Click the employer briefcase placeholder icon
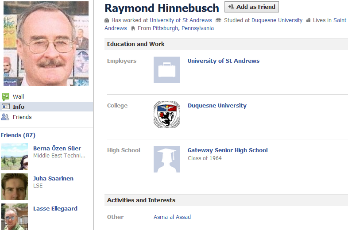The height and width of the screenshot is (230, 348). pyautogui.click(x=166, y=70)
